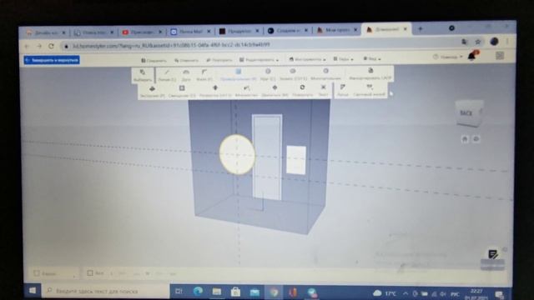This screenshot has width=534, height=300.
Task: Open the browser profile avatar
Action: click(x=494, y=41)
